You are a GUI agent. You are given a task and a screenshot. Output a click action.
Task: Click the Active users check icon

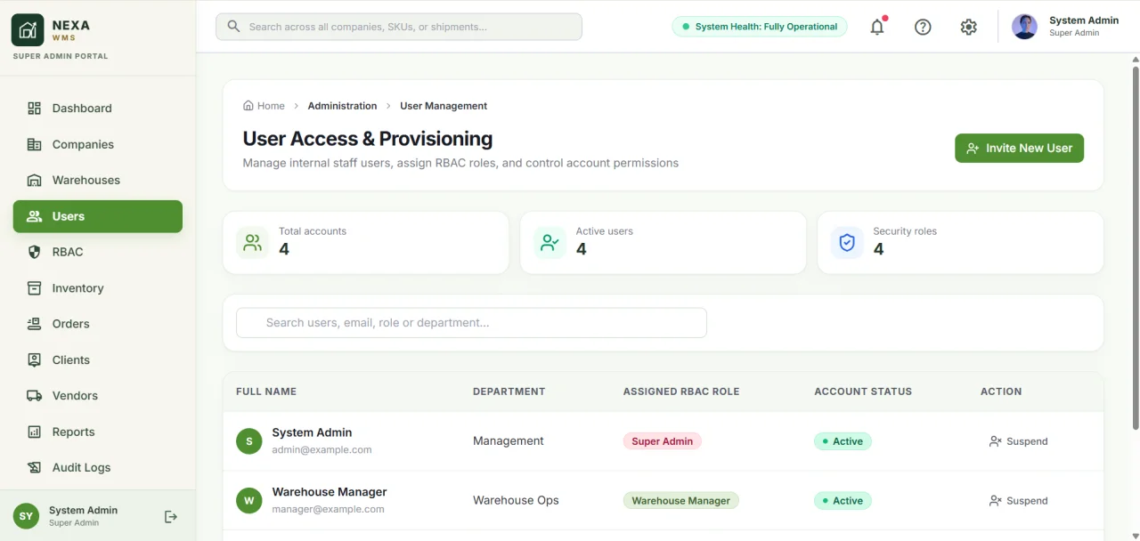(x=550, y=243)
